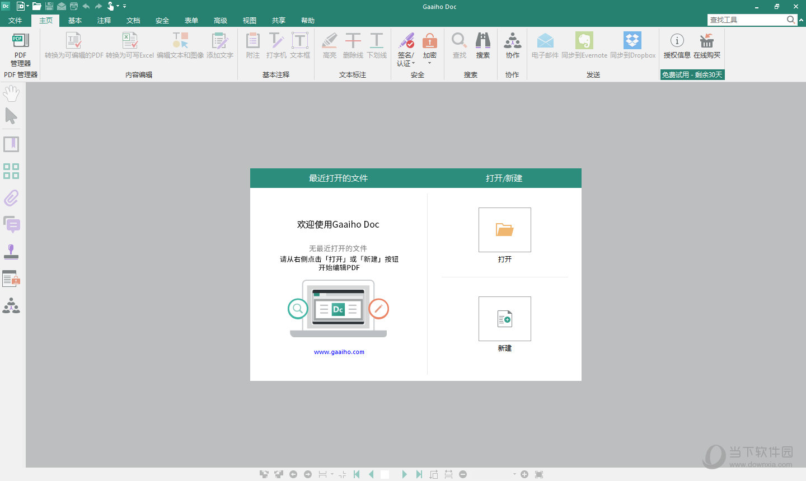Image resolution: width=806 pixels, height=481 pixels.
Task: Click the page number box in bottom bar
Action: point(385,474)
